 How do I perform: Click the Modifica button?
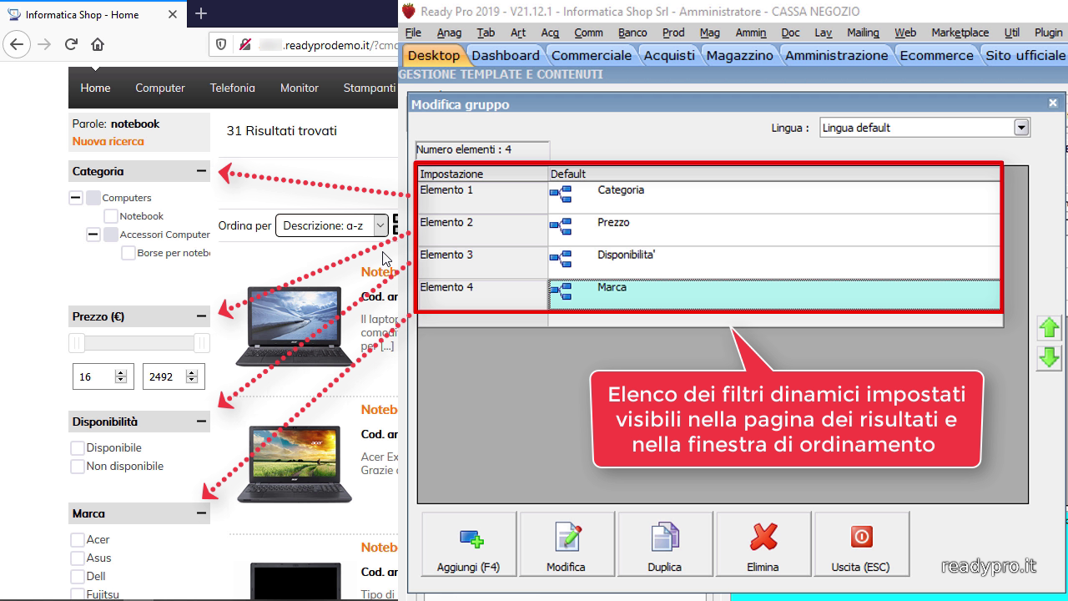click(x=567, y=544)
